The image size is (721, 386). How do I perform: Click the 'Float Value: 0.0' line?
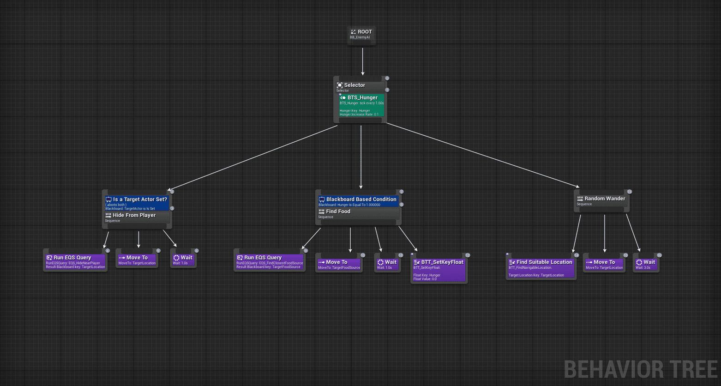[x=425, y=279]
